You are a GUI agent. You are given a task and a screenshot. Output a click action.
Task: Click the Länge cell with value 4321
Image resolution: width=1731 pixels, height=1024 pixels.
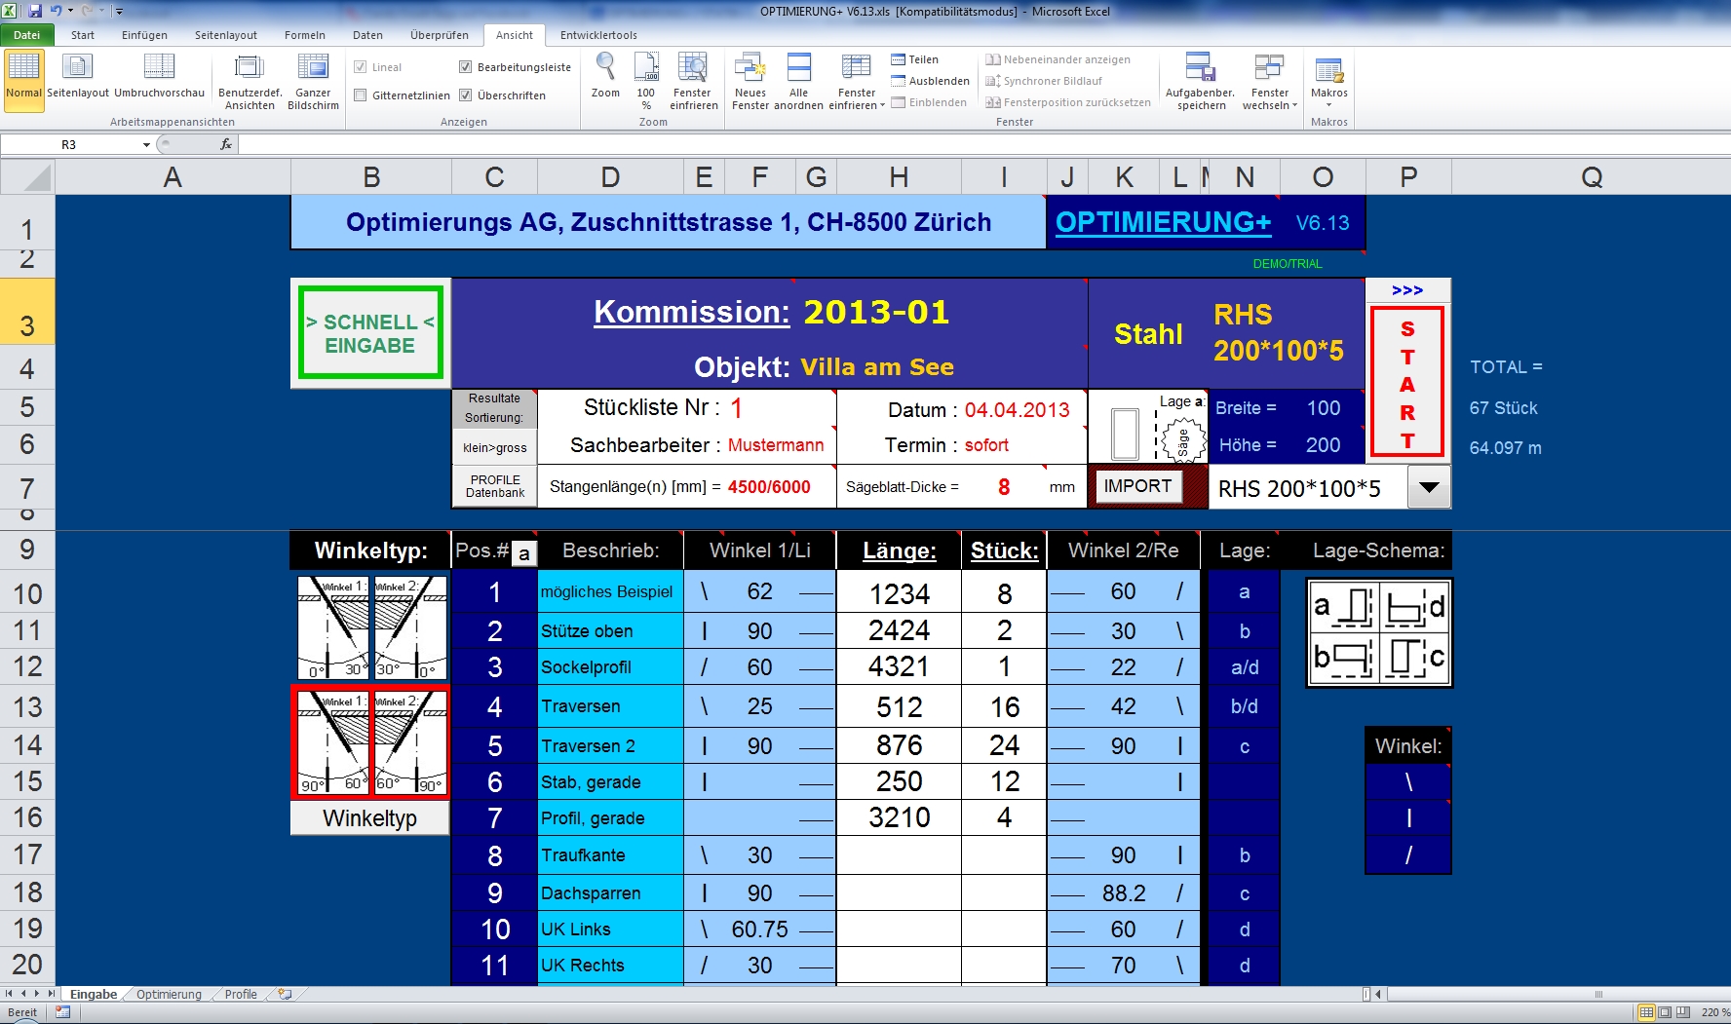pos(899,666)
